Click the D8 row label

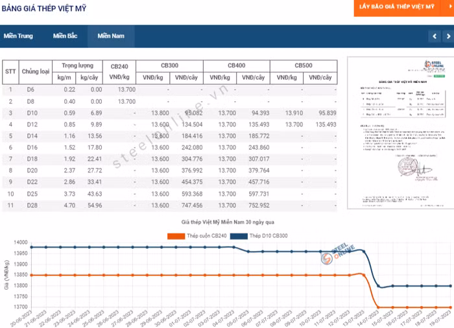pyautogui.click(x=30, y=102)
